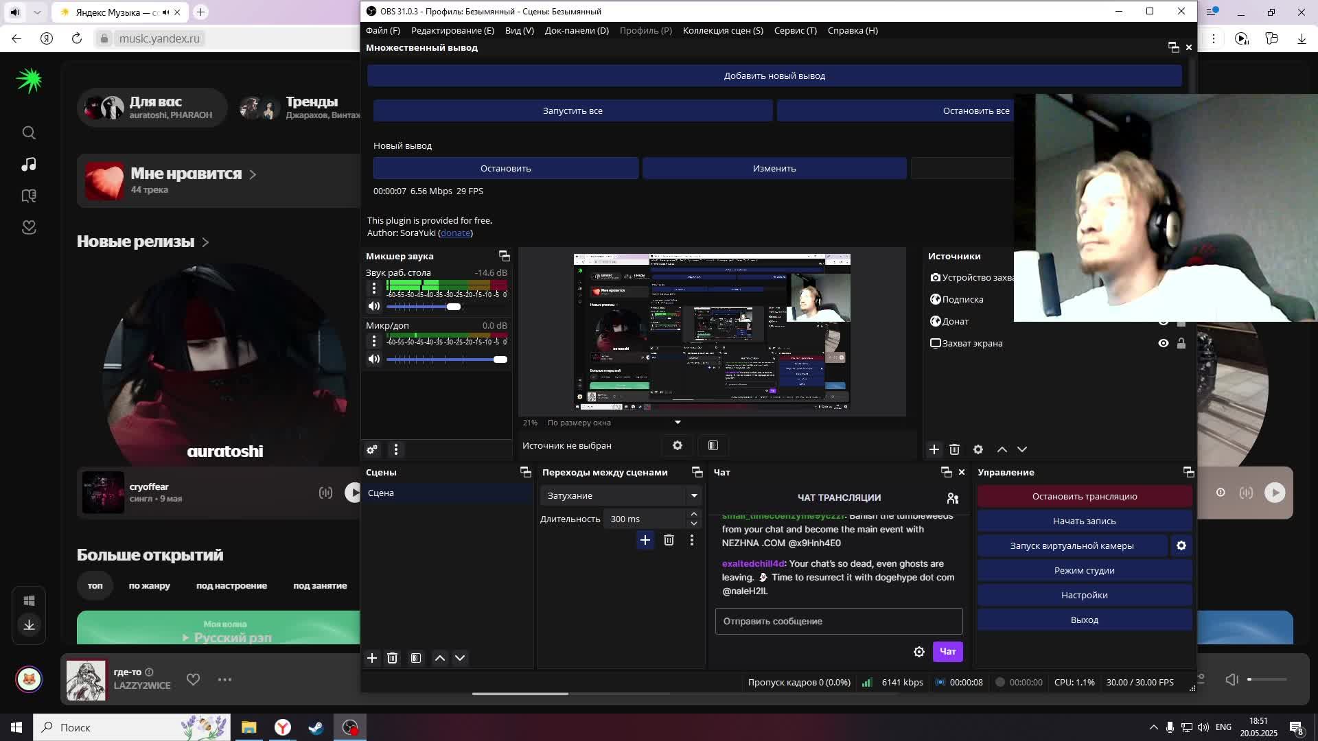Open virtual camera settings gear

click(x=1181, y=545)
